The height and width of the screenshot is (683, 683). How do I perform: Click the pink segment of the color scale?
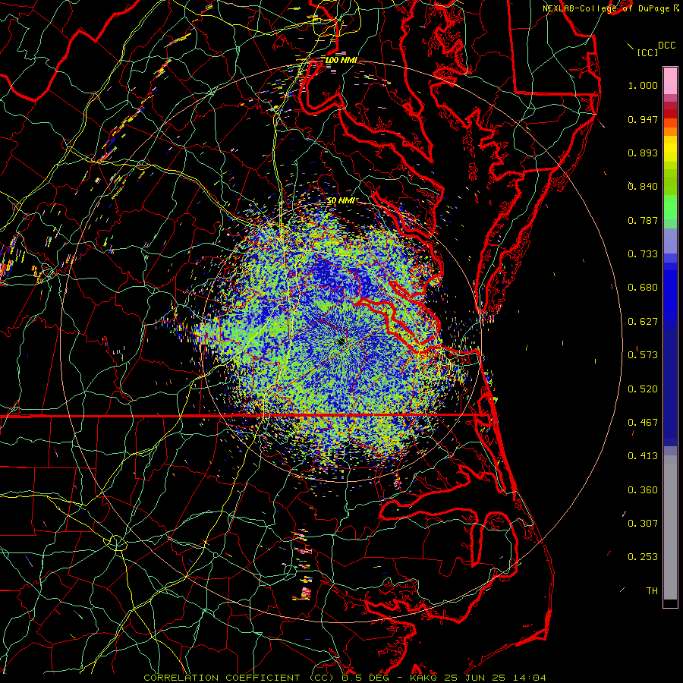tap(670, 81)
